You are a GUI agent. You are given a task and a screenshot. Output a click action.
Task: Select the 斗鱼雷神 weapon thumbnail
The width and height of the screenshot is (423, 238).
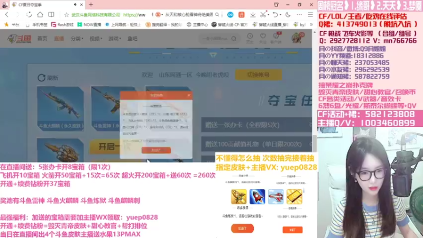coord(105,108)
